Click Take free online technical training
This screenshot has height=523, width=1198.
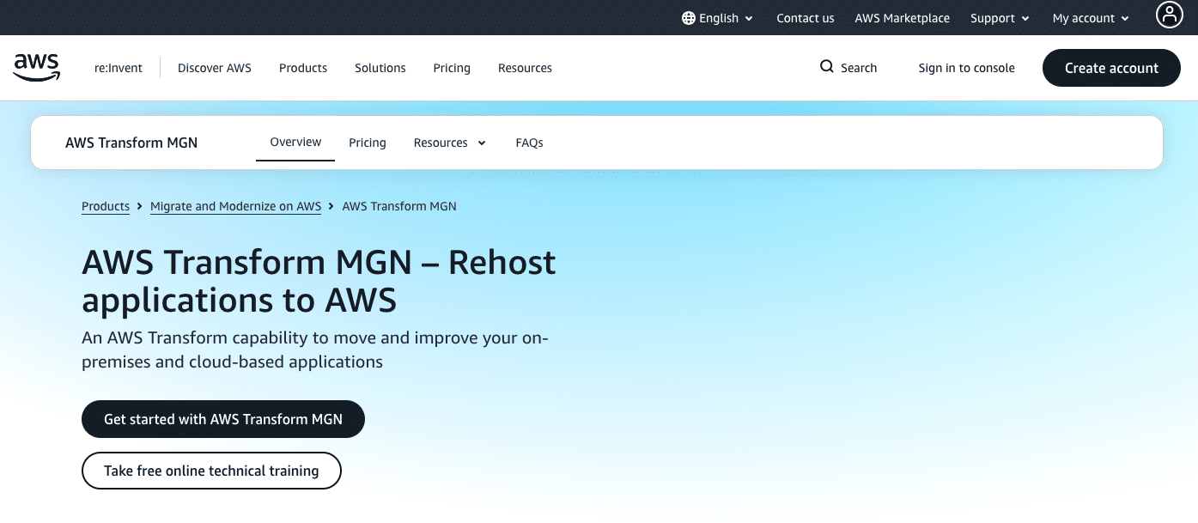click(x=211, y=471)
